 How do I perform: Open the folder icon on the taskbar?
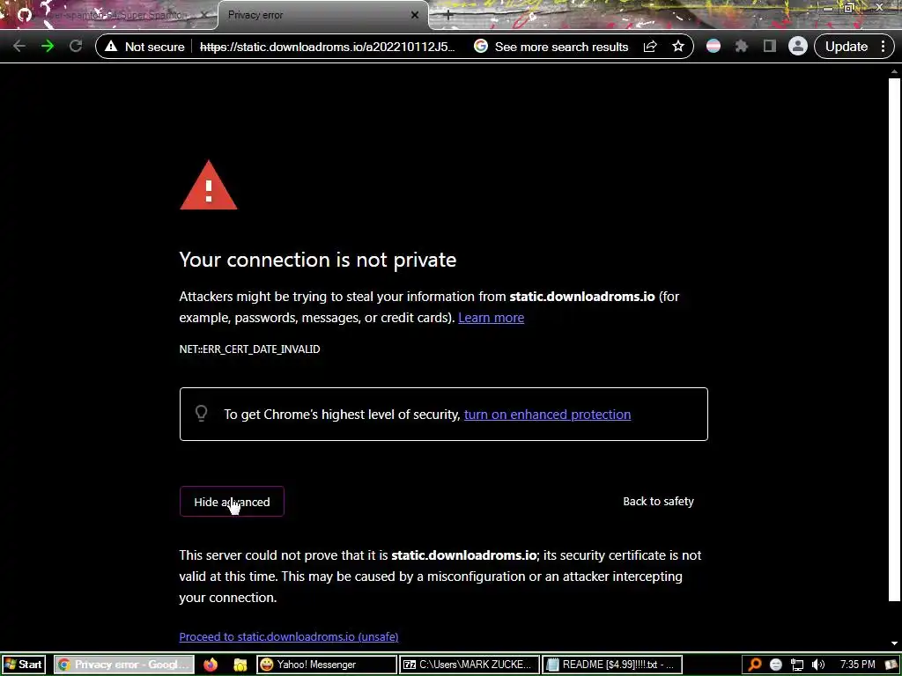click(240, 665)
